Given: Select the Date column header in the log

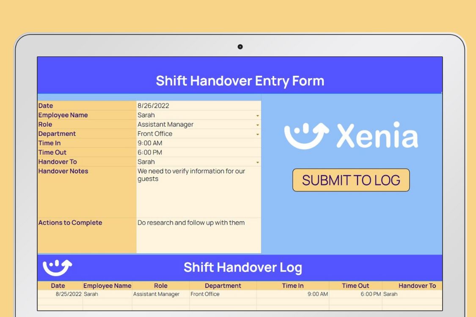Looking at the screenshot, I should click(58, 285).
